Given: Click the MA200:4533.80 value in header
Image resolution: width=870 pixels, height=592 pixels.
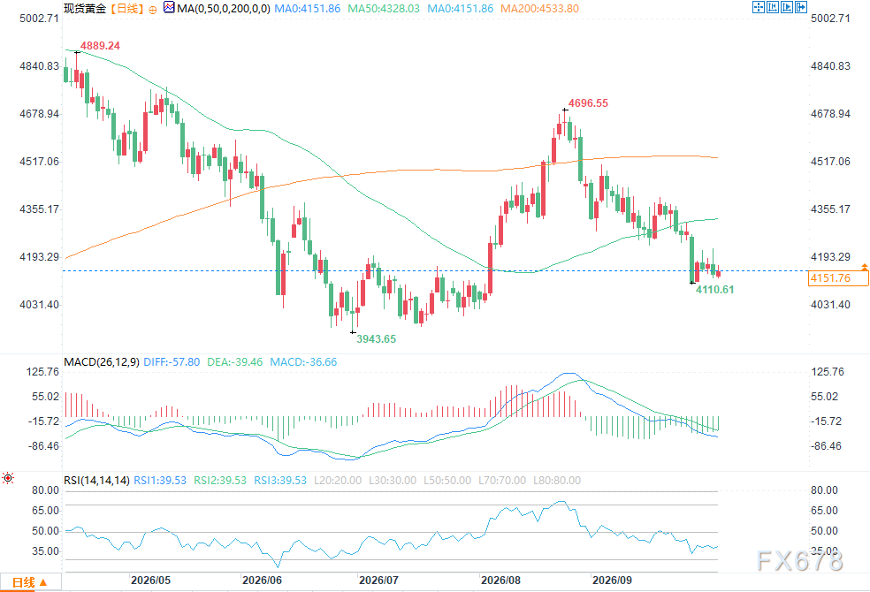Looking at the screenshot, I should click(540, 8).
